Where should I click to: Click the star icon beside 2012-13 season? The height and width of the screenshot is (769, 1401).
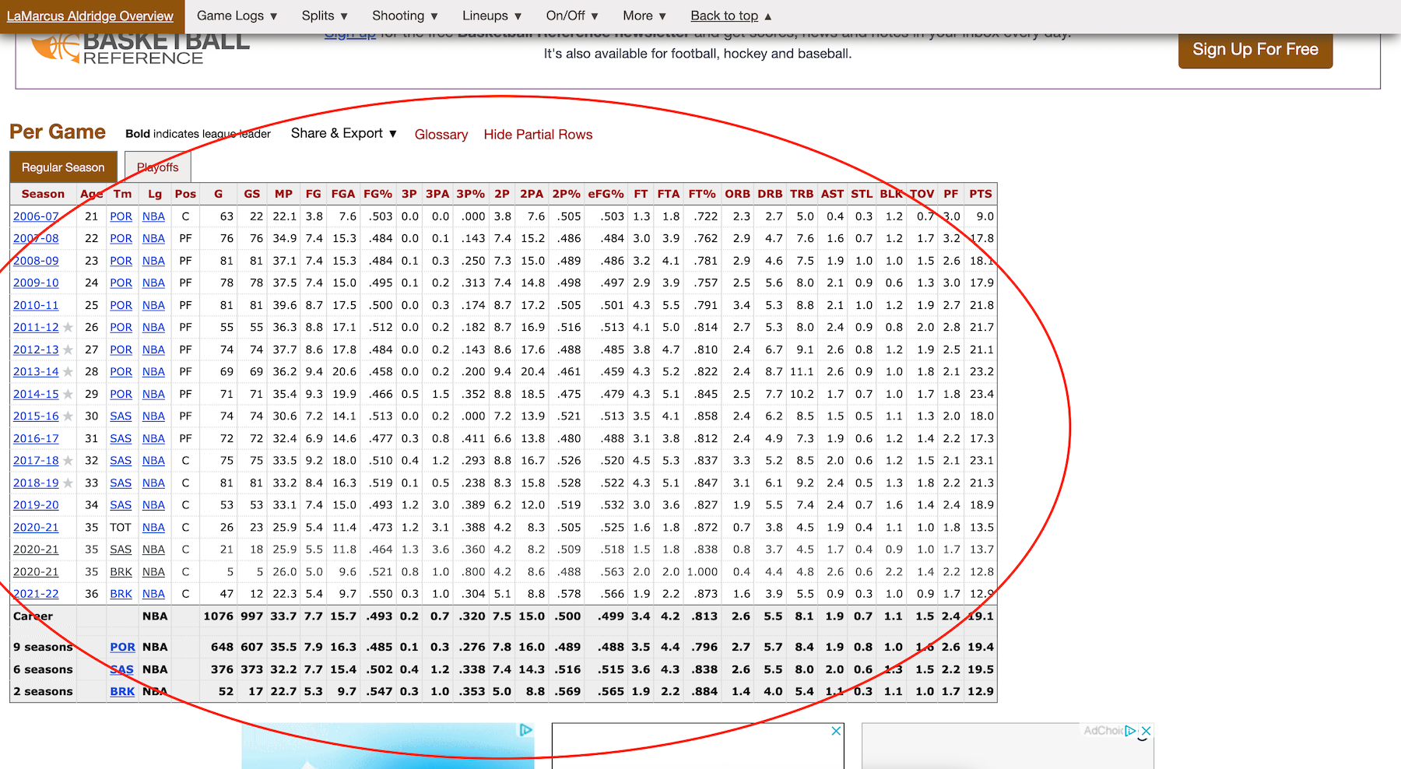(68, 350)
